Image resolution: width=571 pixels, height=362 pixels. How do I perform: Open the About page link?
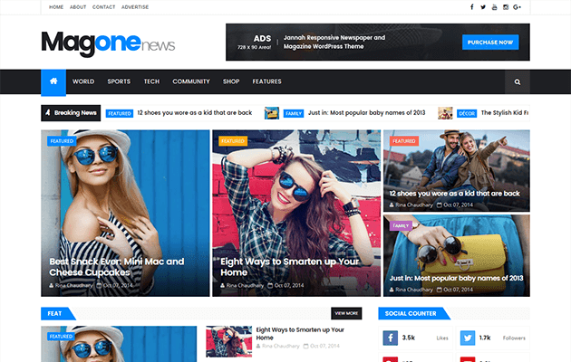(78, 7)
